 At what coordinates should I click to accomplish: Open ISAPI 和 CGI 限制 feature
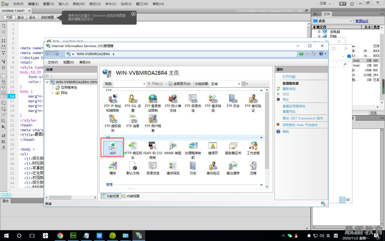point(153,150)
